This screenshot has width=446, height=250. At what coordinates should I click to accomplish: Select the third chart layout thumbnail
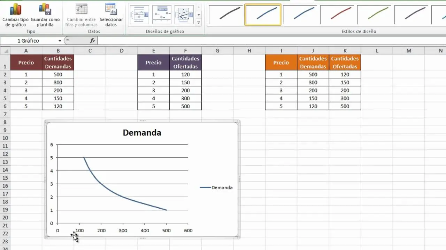[x=184, y=15]
